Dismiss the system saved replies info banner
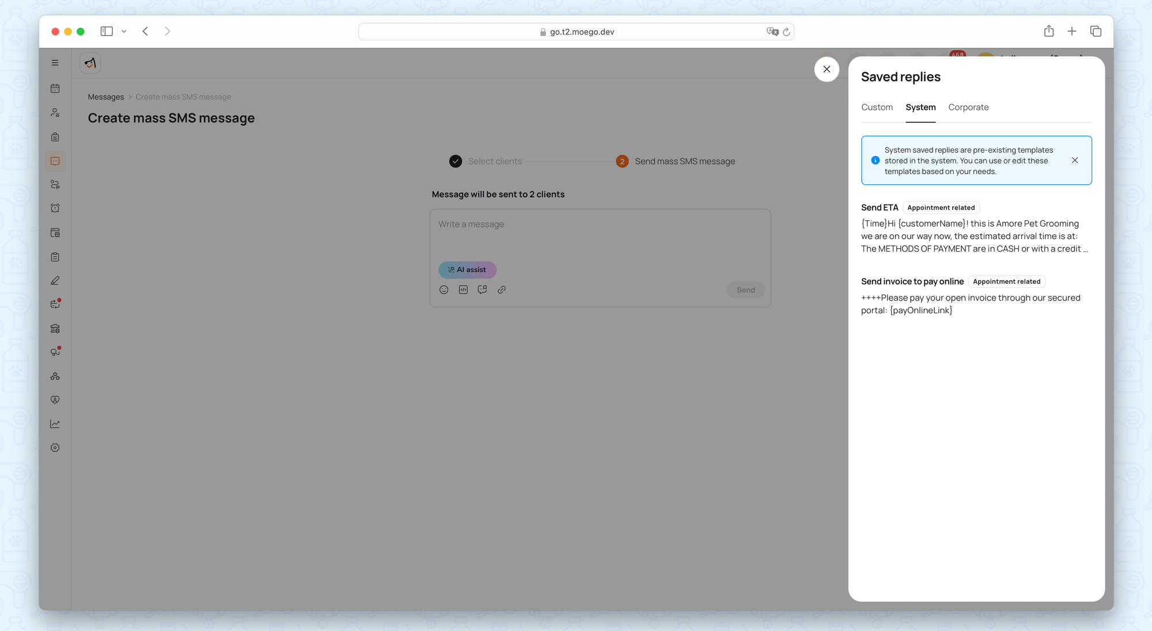 click(1075, 161)
